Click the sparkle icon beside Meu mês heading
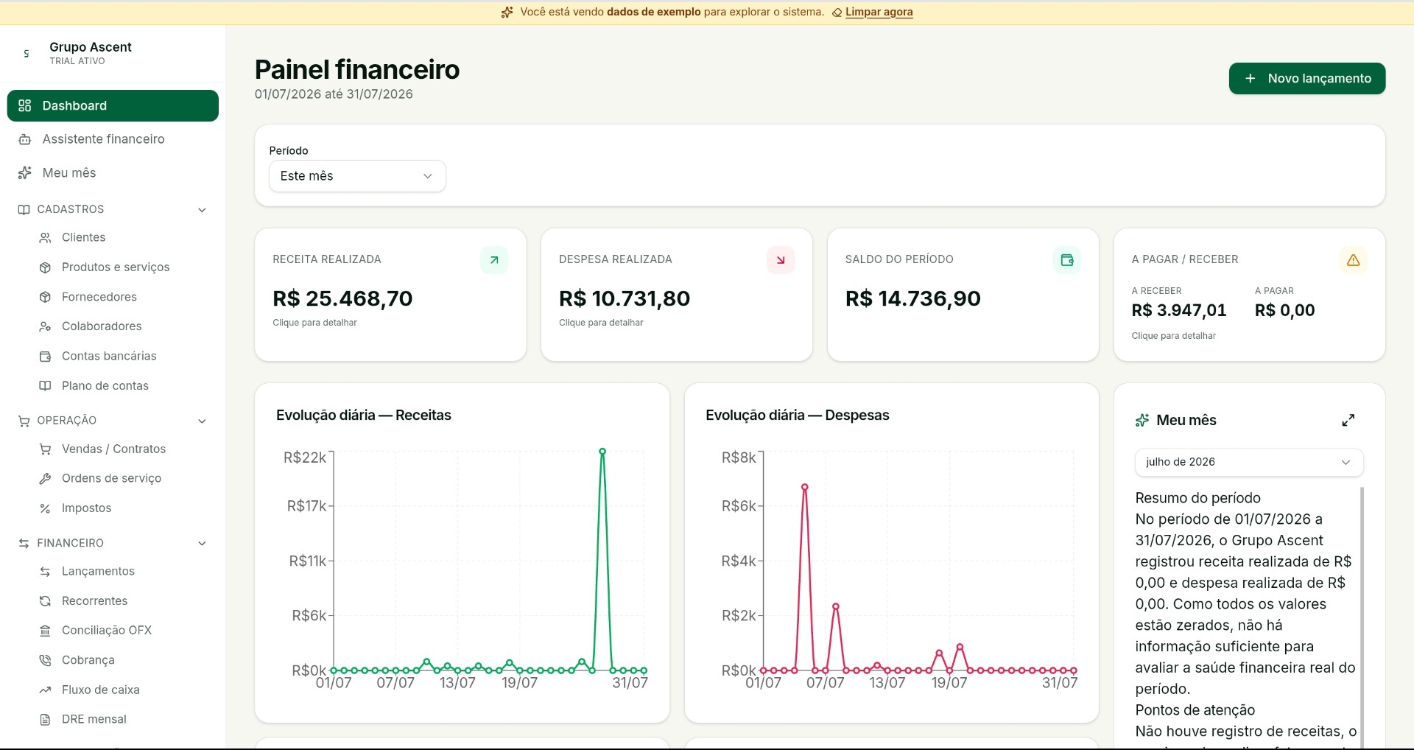 click(x=1142, y=420)
